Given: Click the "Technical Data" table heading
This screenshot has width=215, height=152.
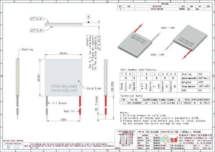Looking at the screenshot, I should (130, 96).
